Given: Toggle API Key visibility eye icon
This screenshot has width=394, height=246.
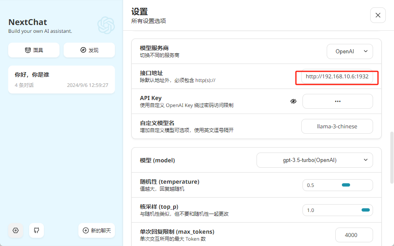Looking at the screenshot, I should (293, 101).
